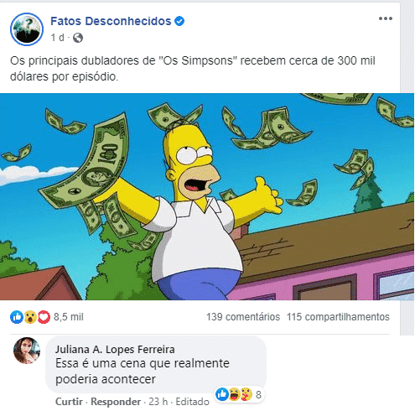Click the haha reaction on the comment
Viewport: 415px width, 411px height.
234,394
